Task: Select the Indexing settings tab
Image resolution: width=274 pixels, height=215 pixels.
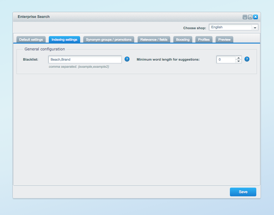Action: (64, 40)
